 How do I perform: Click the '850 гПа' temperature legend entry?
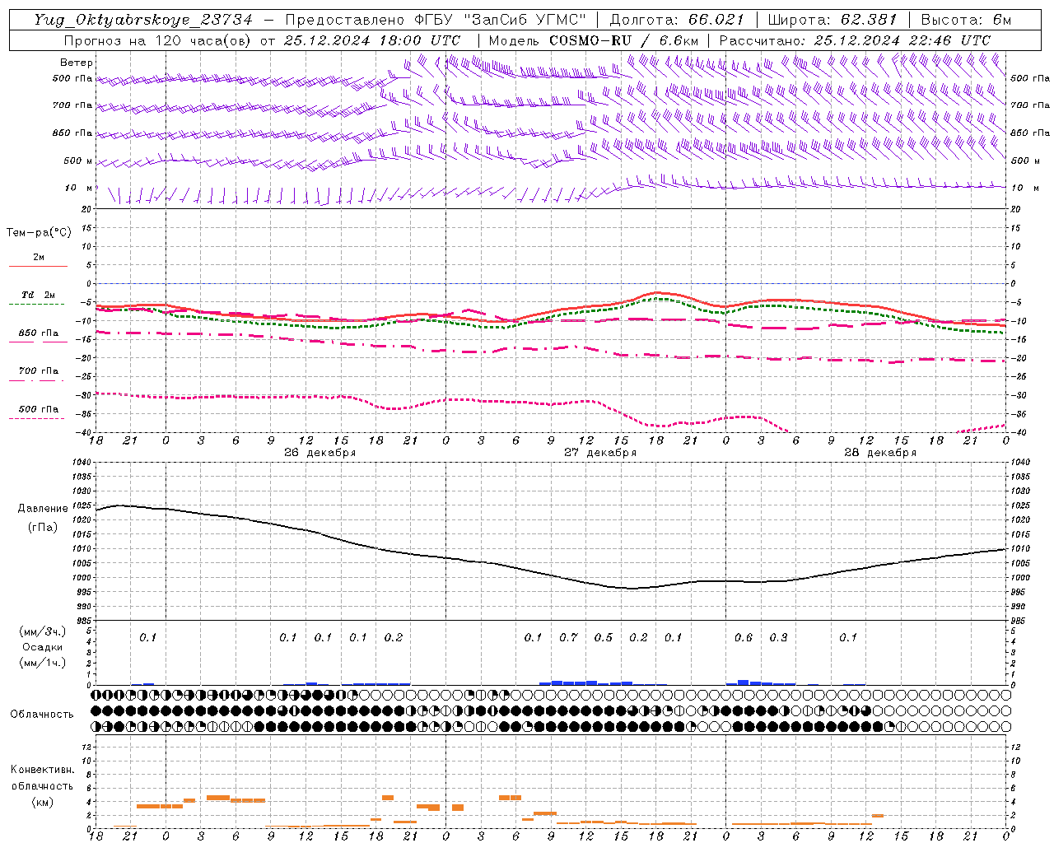[39, 333]
